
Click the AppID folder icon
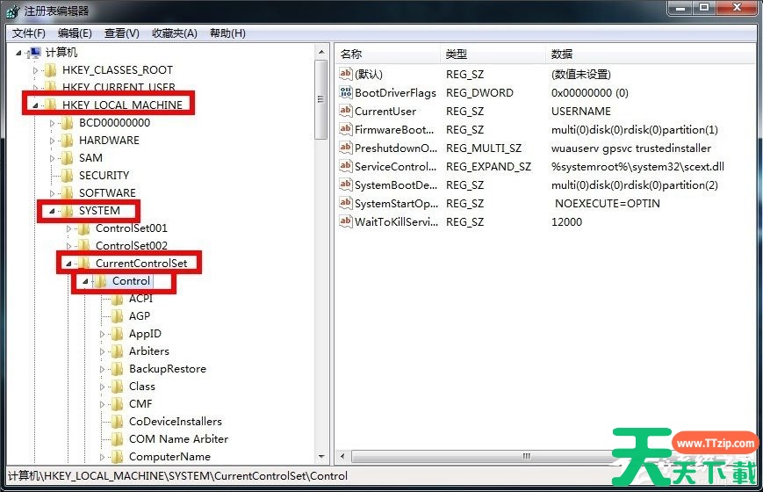117,334
